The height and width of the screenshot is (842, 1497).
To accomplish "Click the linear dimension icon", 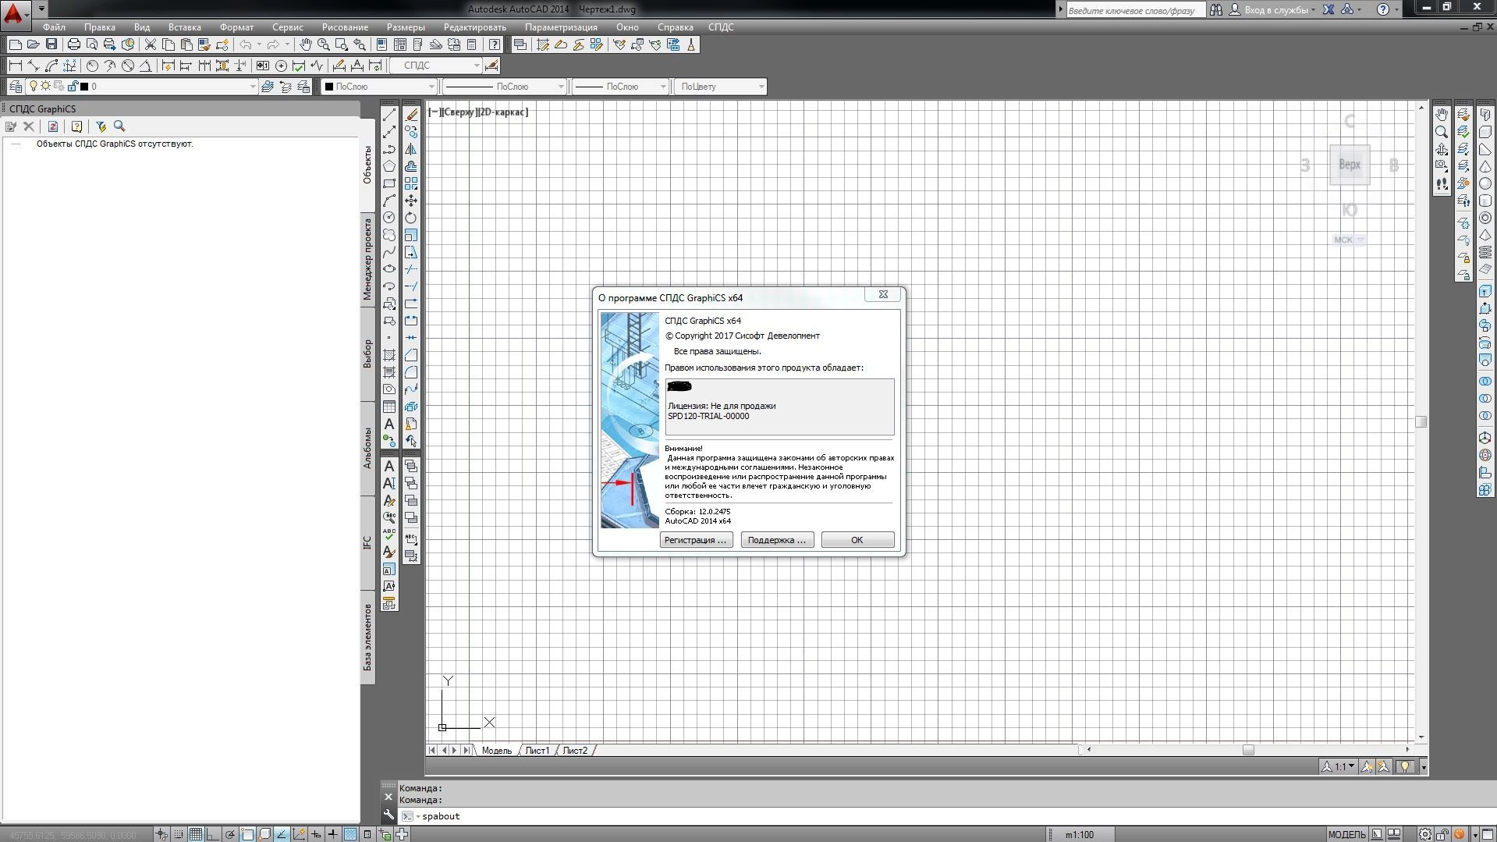I will (x=15, y=66).
